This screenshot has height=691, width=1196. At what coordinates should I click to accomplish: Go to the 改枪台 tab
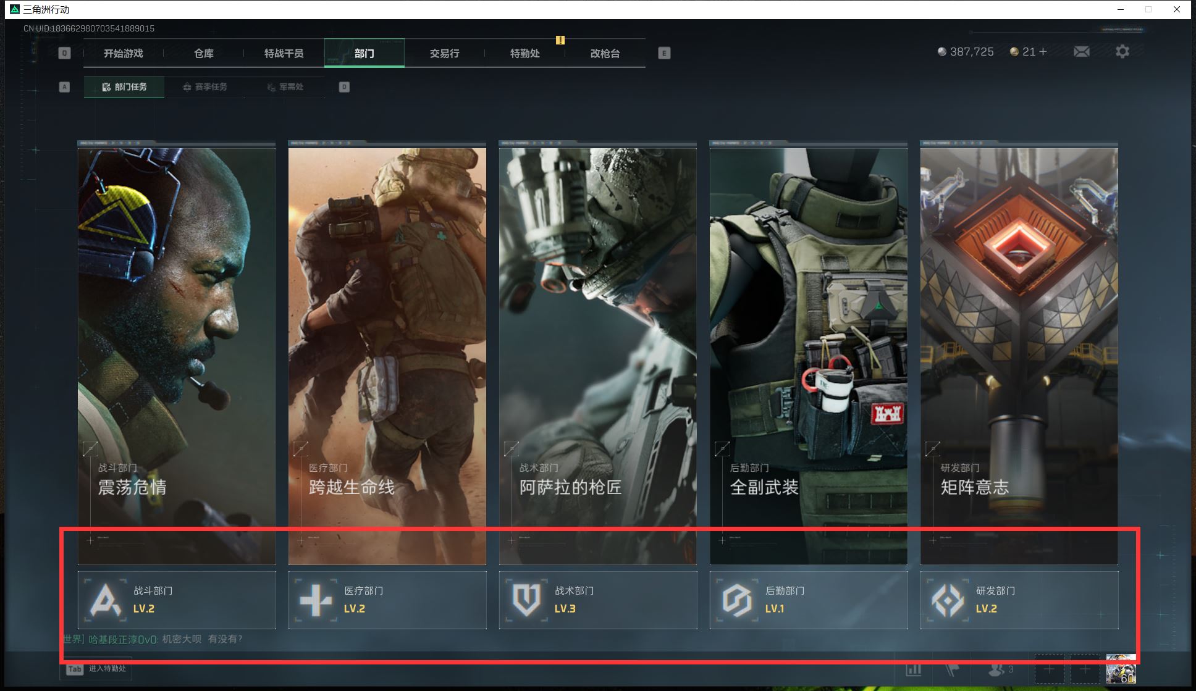coord(605,54)
